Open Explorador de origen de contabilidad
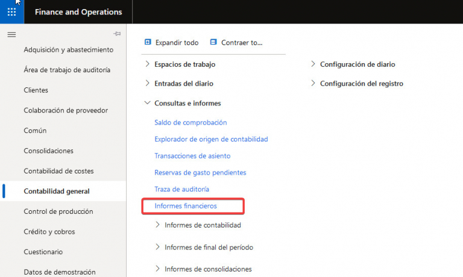This screenshot has height=277, width=463. click(211, 139)
